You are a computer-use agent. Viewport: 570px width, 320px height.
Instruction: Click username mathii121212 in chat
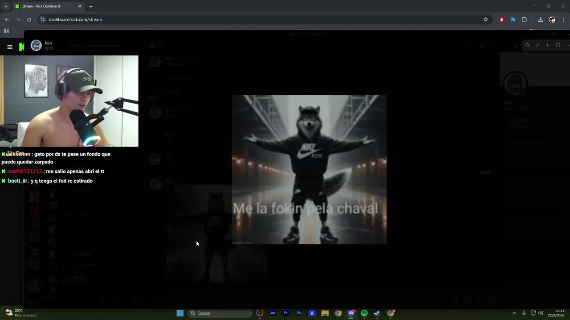point(25,171)
